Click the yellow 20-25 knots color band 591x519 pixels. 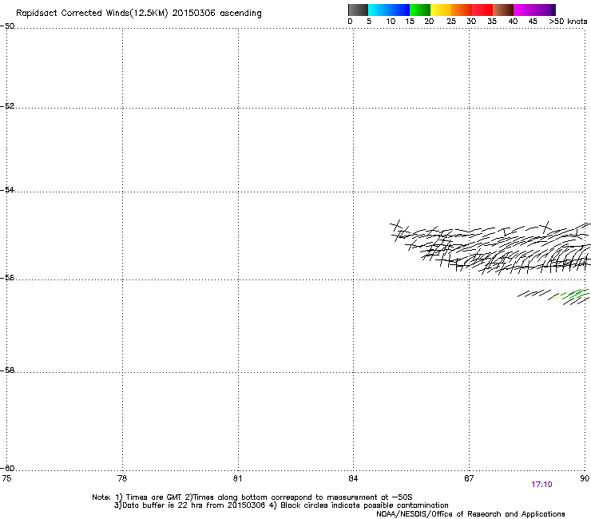[x=441, y=10]
